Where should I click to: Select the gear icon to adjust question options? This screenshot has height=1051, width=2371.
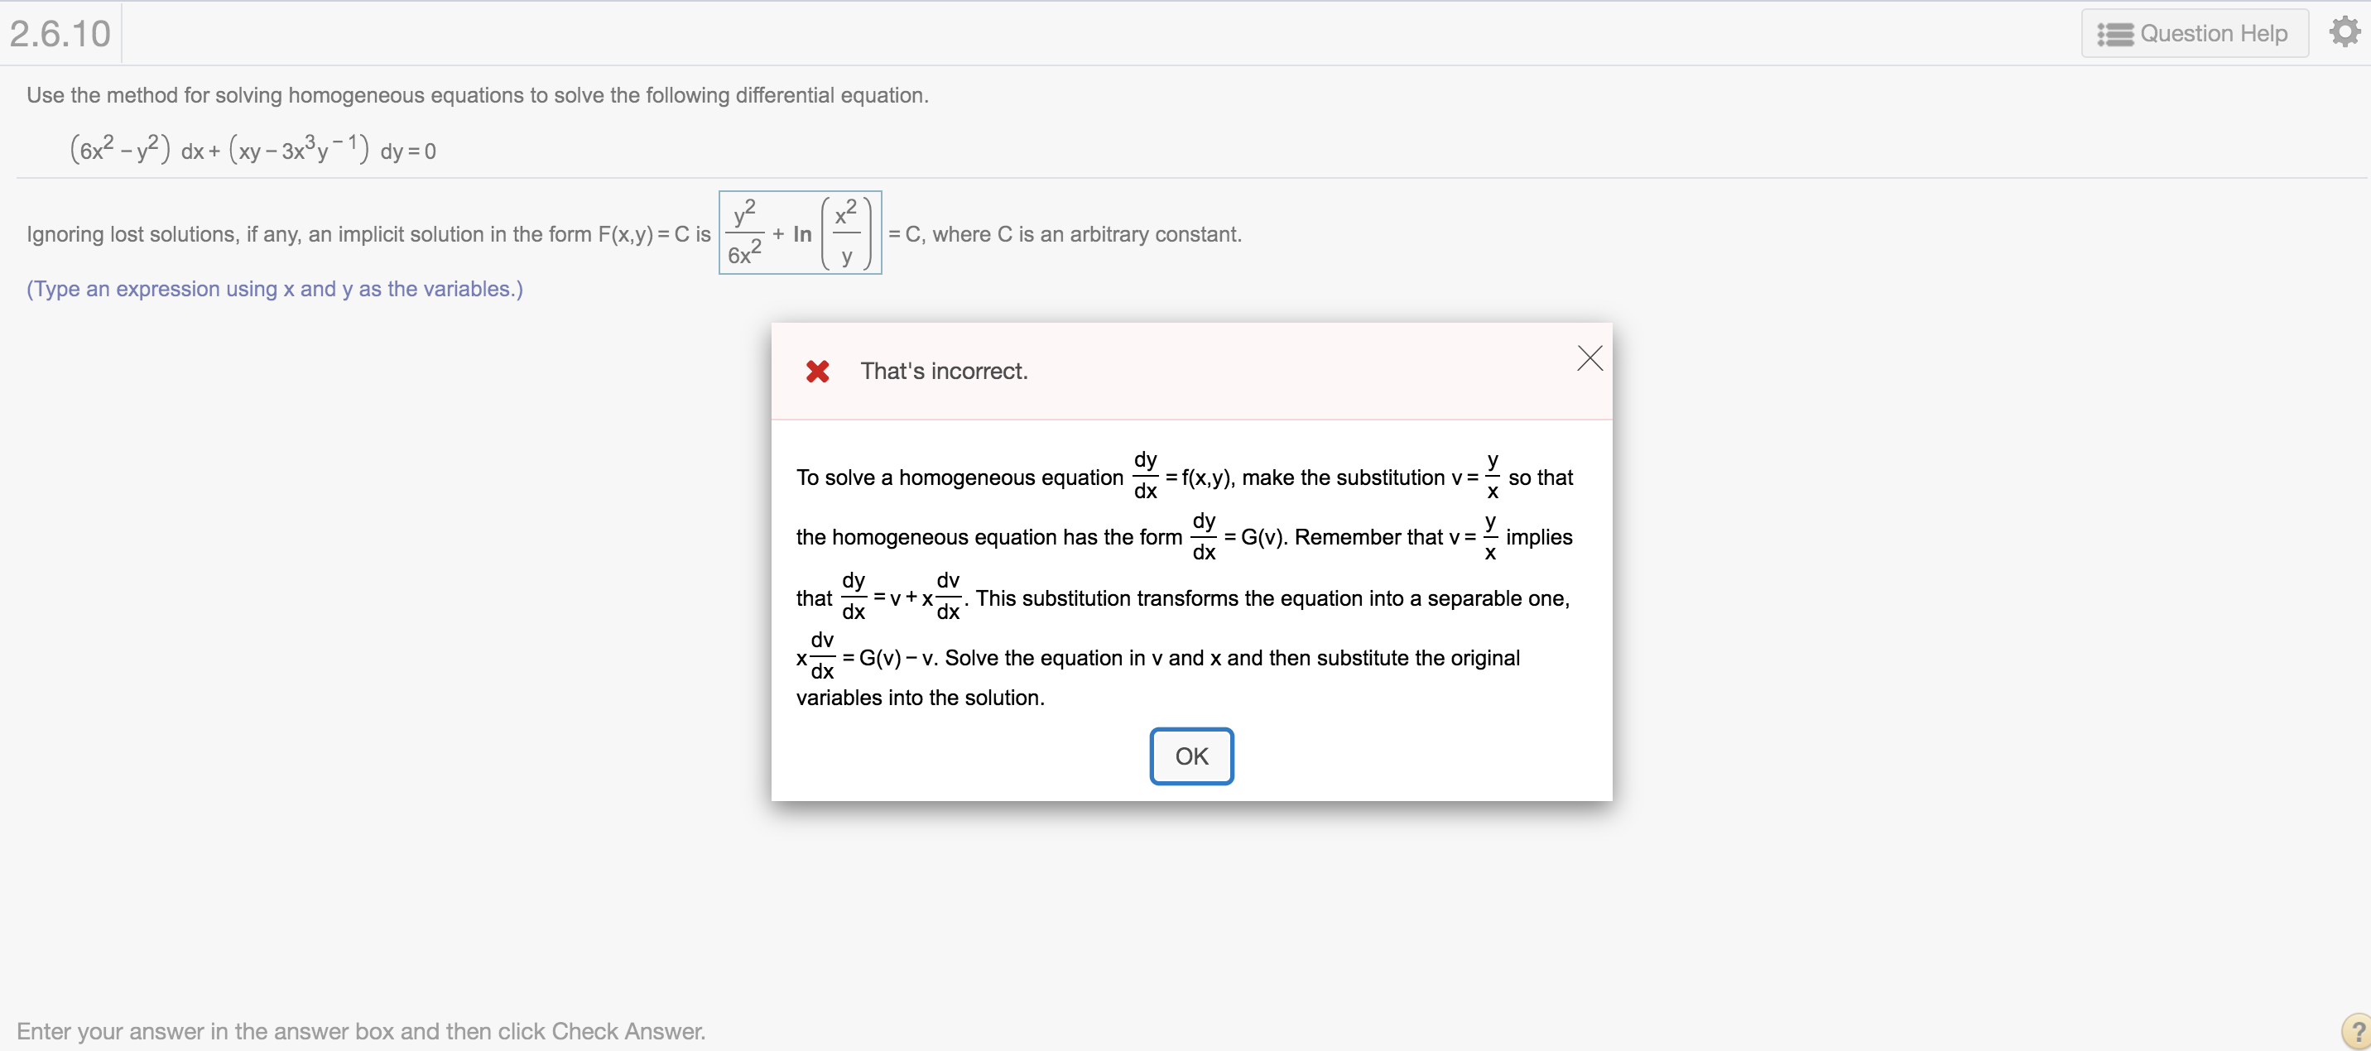2344,31
